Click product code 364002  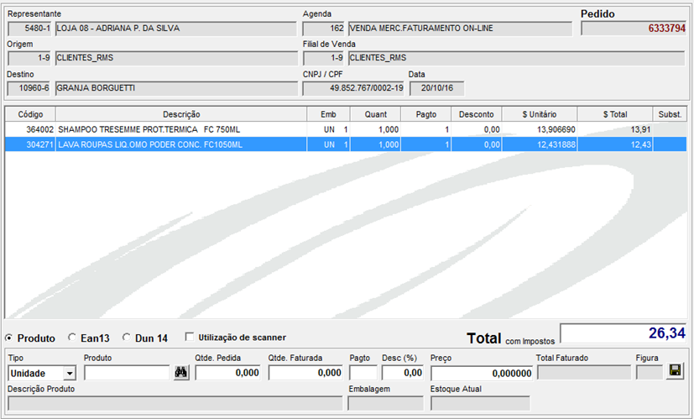(x=39, y=129)
